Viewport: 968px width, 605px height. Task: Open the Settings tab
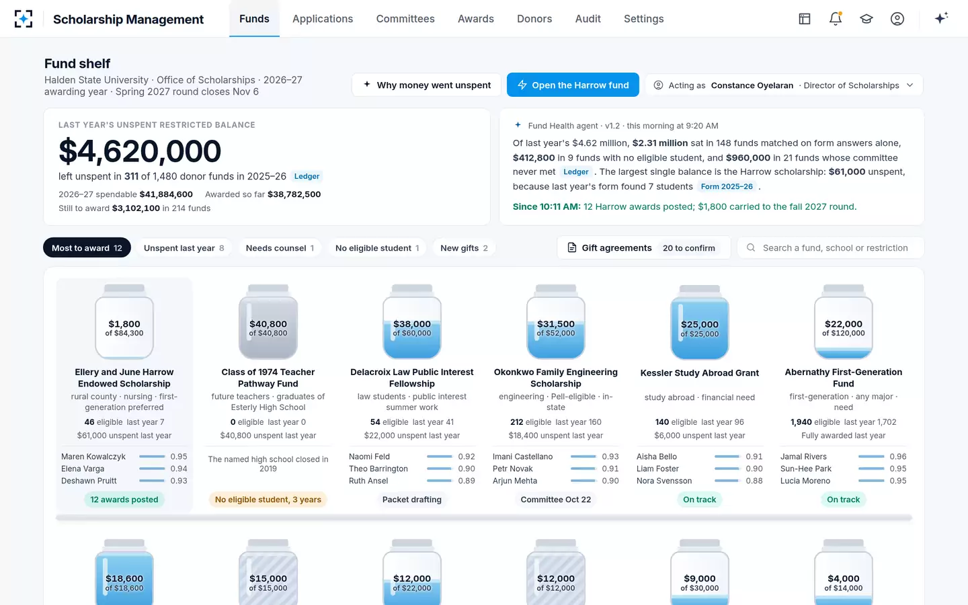tap(644, 19)
